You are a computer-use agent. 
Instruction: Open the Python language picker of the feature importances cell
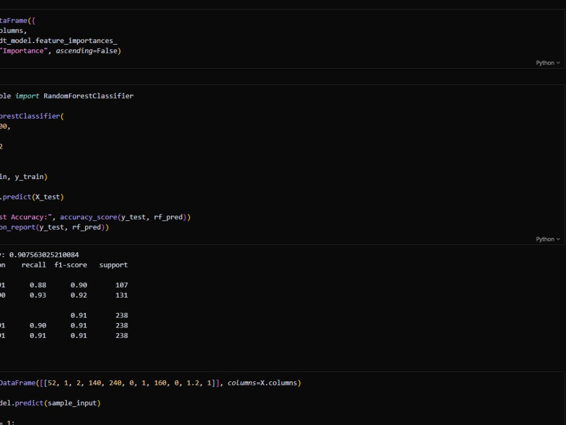pyautogui.click(x=547, y=63)
